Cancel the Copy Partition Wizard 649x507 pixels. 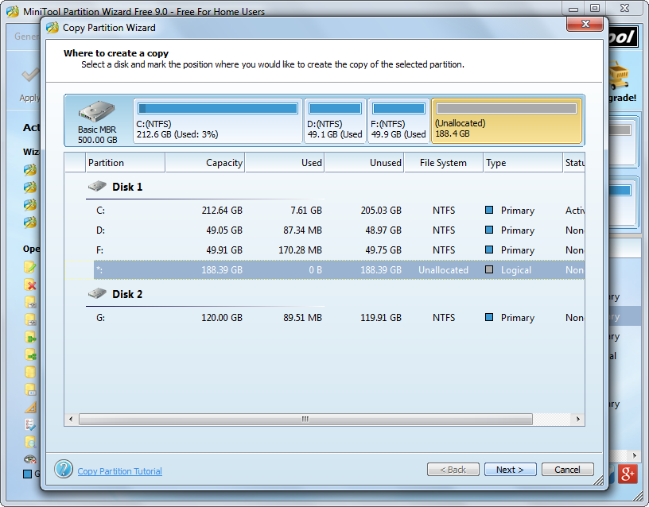pos(567,470)
